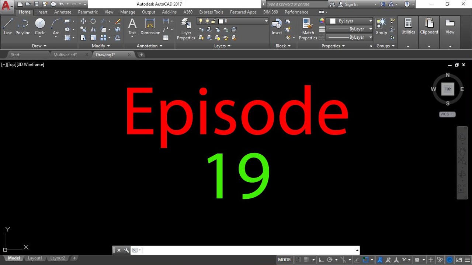Click the Undo arrow icon
Screen dimensions: 472x265
(61, 4)
